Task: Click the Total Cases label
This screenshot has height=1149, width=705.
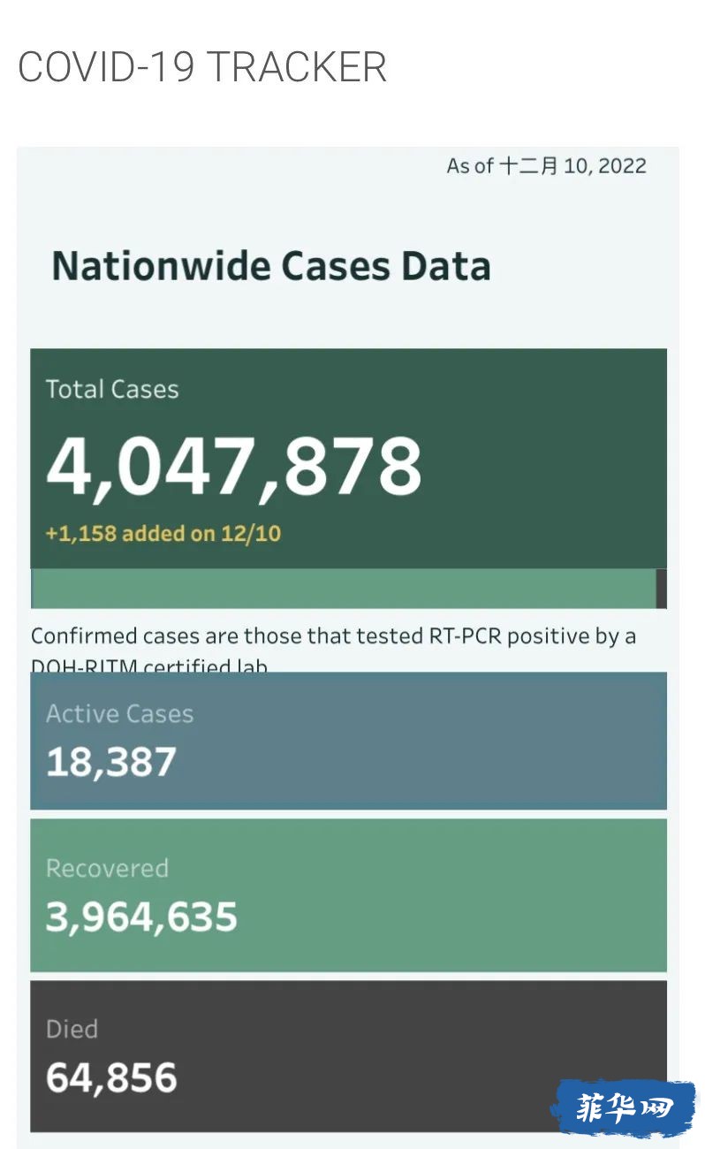Action: [x=112, y=389]
